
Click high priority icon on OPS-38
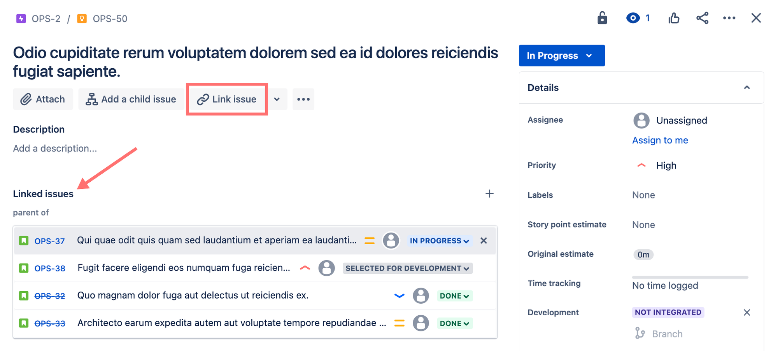(x=305, y=268)
